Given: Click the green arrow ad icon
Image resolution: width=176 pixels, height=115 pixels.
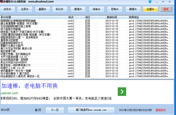Looking at the screenshot, I should click(x=122, y=92).
